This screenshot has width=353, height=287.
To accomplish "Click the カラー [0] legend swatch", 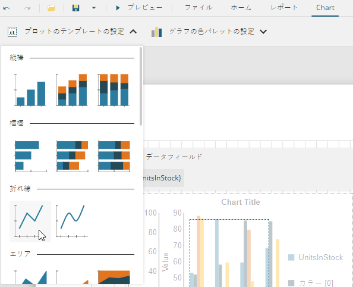I will (x=291, y=283).
